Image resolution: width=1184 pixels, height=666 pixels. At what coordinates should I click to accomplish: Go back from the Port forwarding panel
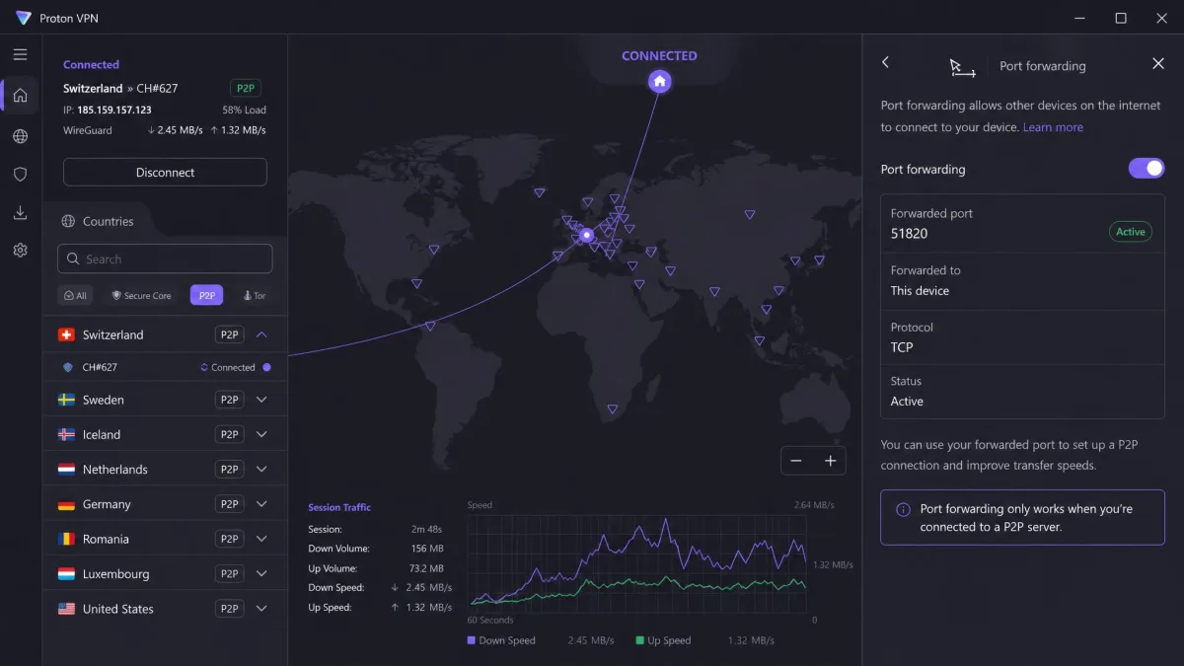point(885,62)
